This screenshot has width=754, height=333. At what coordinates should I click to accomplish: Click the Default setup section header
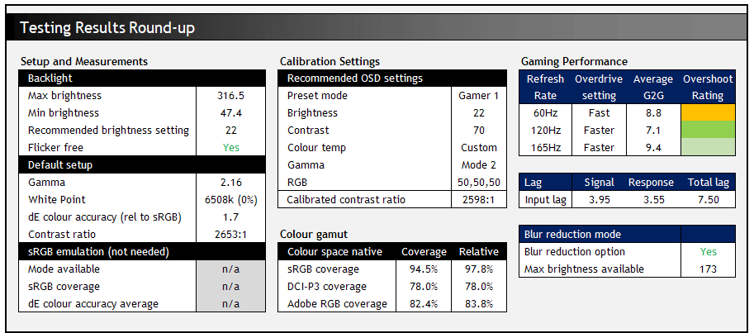[142, 165]
